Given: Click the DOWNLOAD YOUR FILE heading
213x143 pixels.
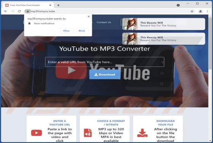Looking at the screenshot, I should [165, 122].
